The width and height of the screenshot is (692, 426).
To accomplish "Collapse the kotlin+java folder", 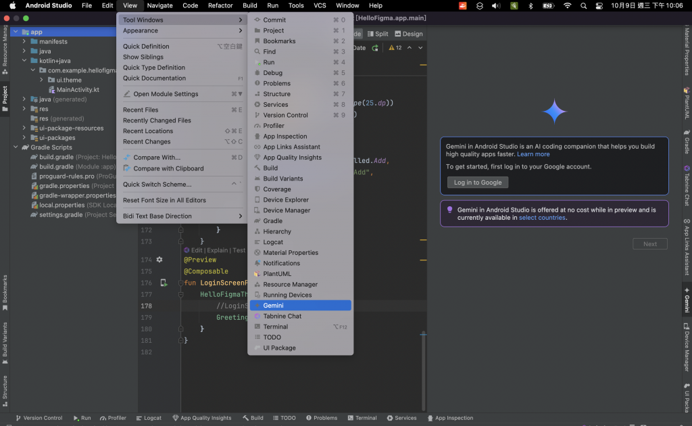I will [24, 60].
